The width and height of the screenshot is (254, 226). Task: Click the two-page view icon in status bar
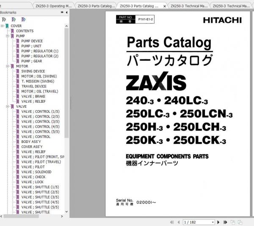point(240,222)
